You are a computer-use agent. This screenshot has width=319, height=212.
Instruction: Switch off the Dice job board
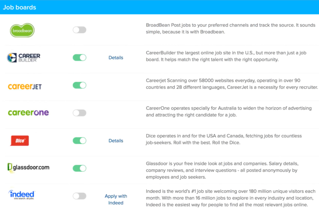tap(79, 140)
